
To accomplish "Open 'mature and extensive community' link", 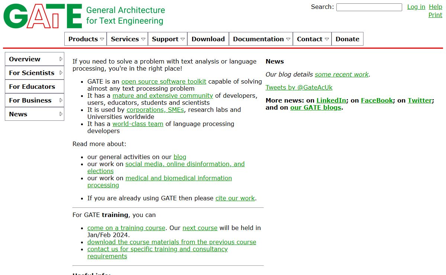I will pos(163,96).
